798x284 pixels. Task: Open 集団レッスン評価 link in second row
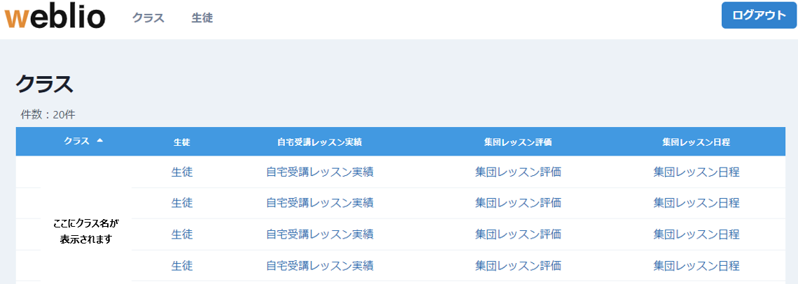click(x=518, y=203)
